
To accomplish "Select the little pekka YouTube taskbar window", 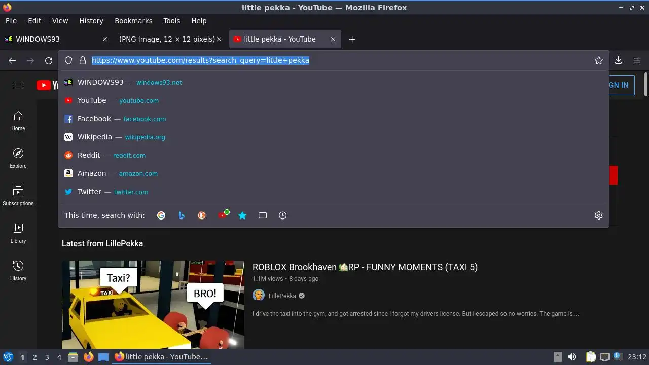I will [x=161, y=357].
